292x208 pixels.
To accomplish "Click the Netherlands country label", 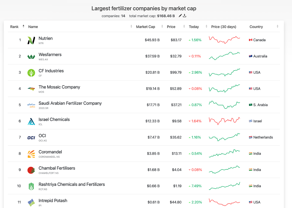I will (263, 137).
